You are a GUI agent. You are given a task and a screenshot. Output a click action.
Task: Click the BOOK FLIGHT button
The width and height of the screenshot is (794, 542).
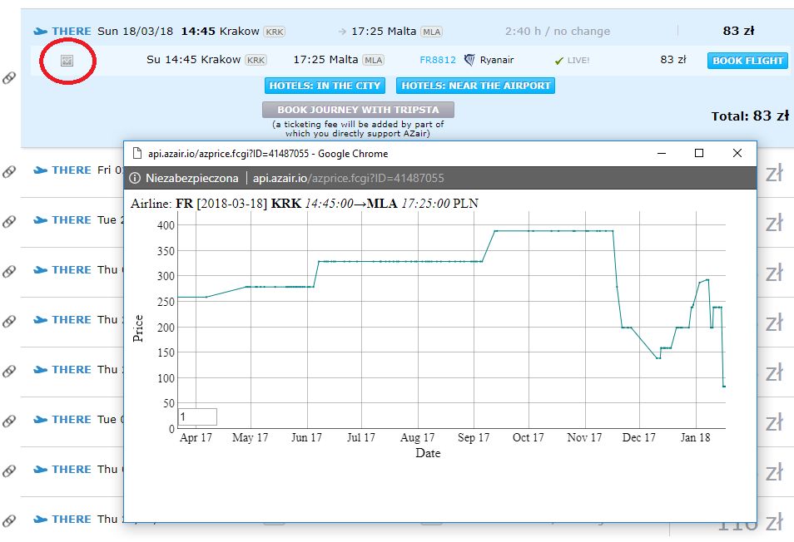[x=747, y=61]
